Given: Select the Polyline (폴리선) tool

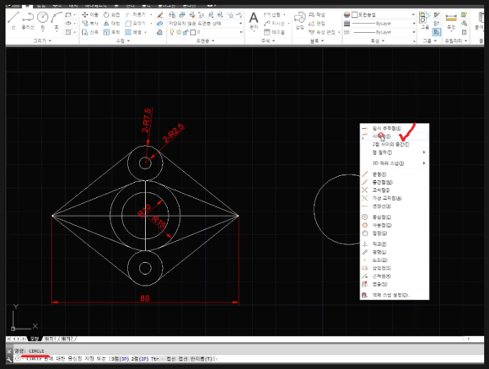Looking at the screenshot, I should [28, 20].
